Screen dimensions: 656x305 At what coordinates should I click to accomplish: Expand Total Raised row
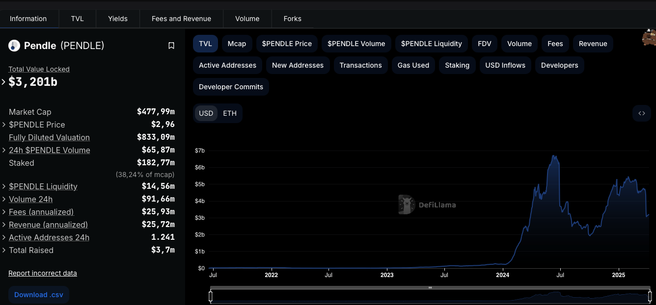tap(4, 250)
